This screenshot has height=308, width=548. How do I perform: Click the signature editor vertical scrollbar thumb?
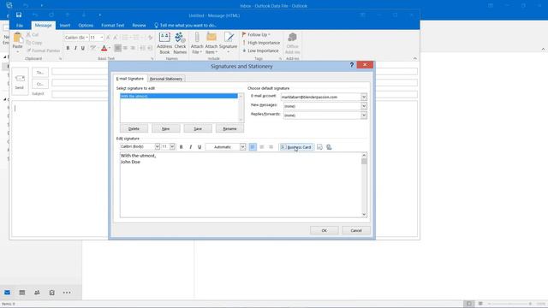(364, 162)
